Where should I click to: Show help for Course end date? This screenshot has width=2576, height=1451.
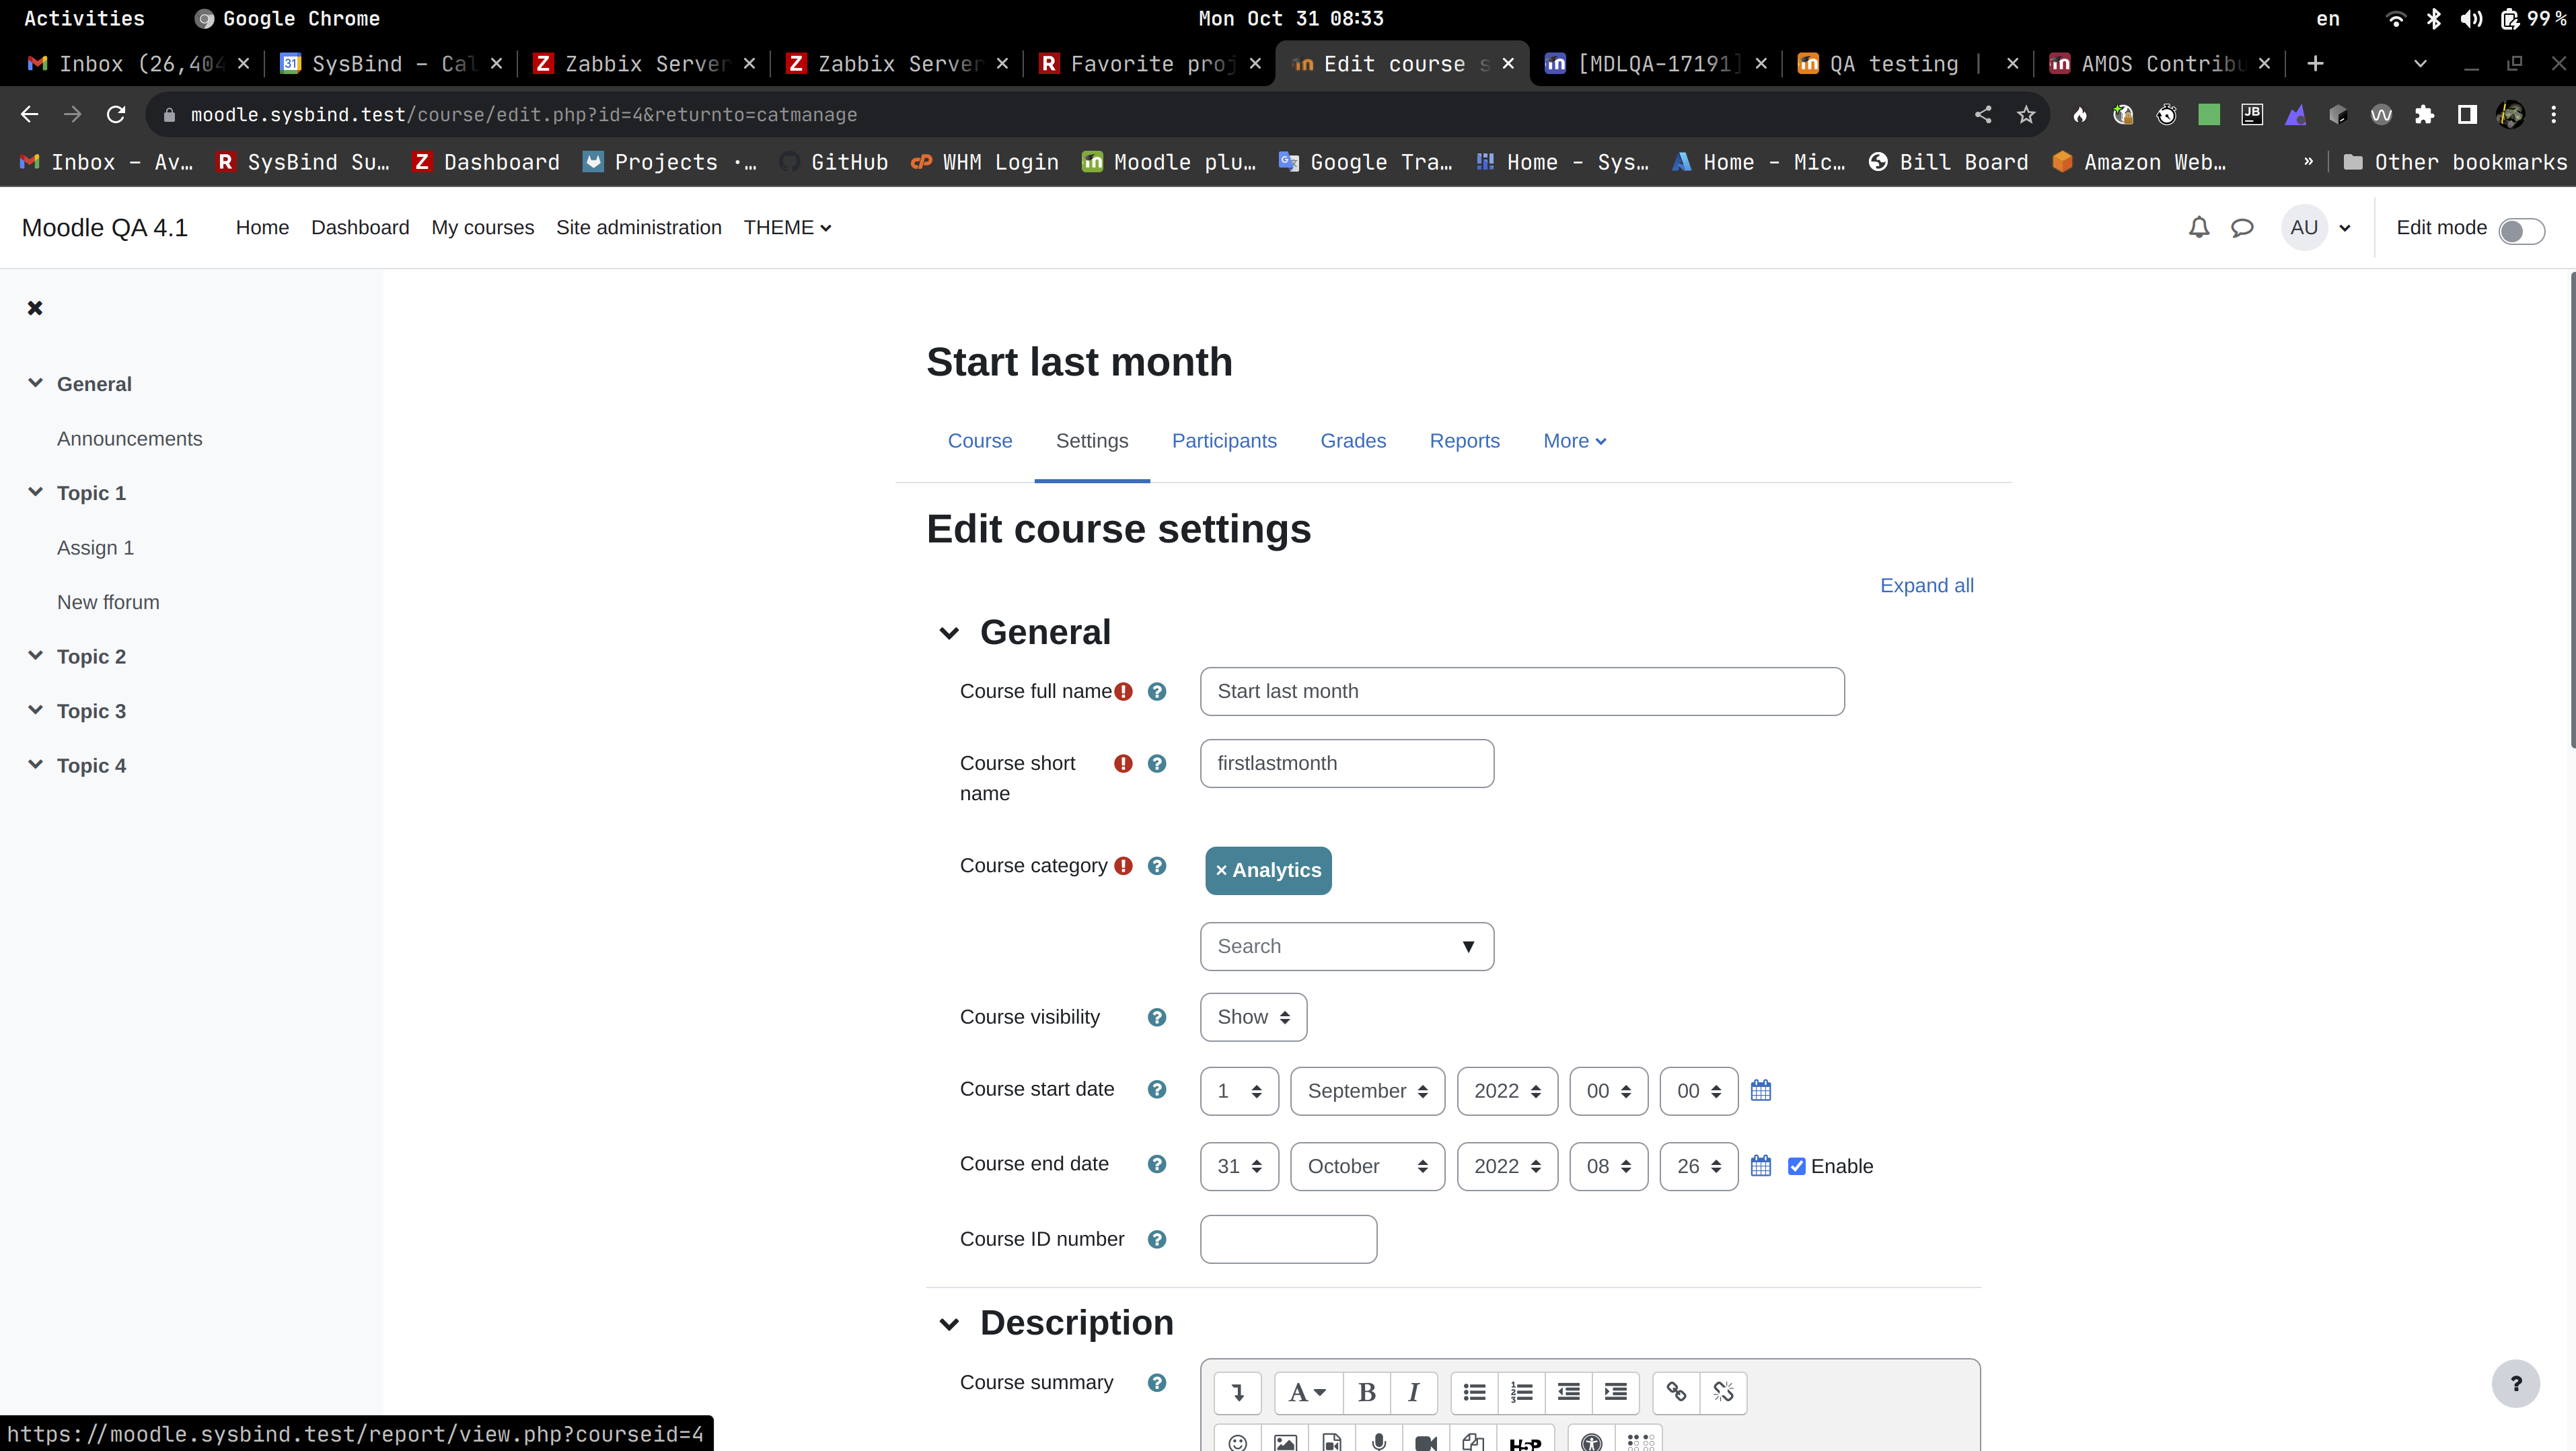pos(1157,1164)
